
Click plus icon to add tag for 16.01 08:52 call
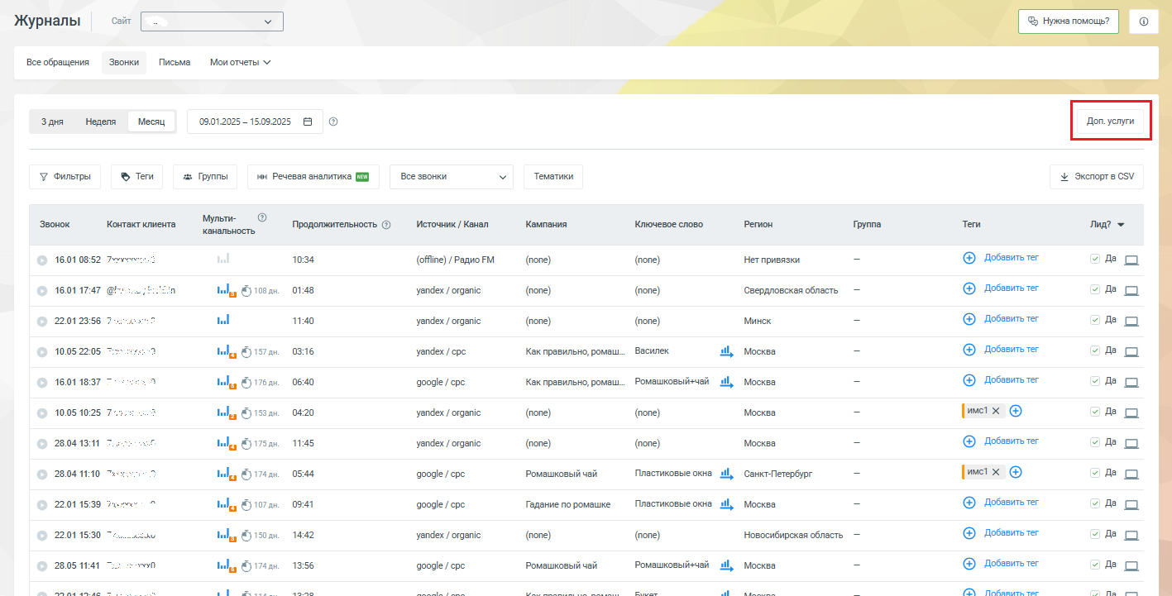969,258
